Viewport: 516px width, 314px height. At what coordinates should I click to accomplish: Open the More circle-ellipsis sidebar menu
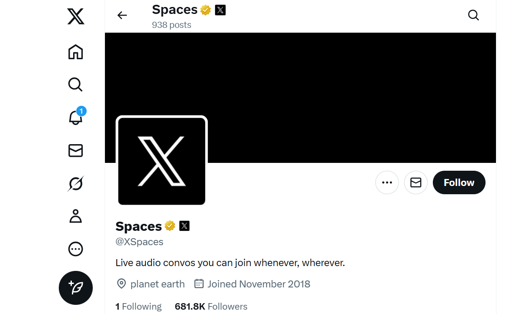tap(76, 249)
